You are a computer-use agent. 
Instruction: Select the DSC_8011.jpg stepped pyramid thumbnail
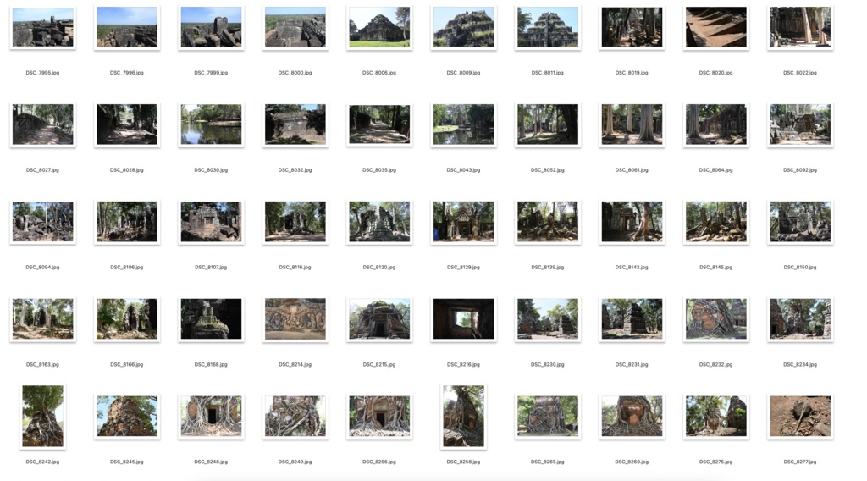click(548, 27)
